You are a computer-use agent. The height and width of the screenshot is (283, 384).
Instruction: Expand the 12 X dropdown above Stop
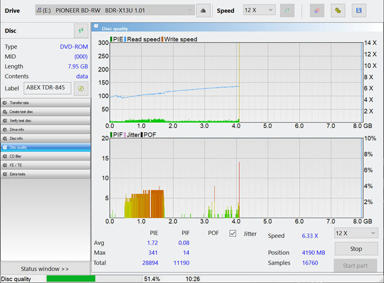click(x=356, y=234)
